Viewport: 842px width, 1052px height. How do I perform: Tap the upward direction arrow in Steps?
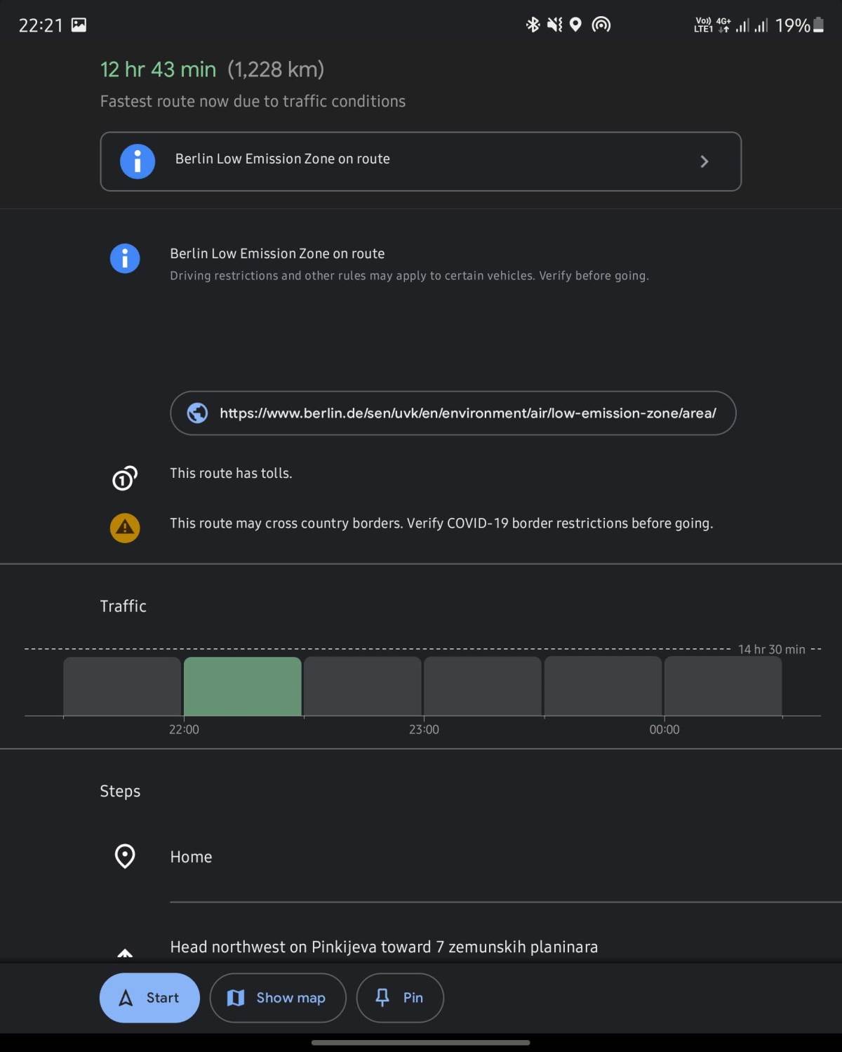pyautogui.click(x=125, y=953)
